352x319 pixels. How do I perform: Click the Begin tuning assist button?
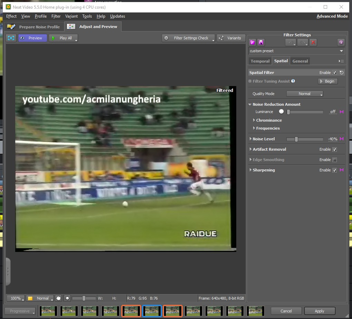pyautogui.click(x=327, y=81)
